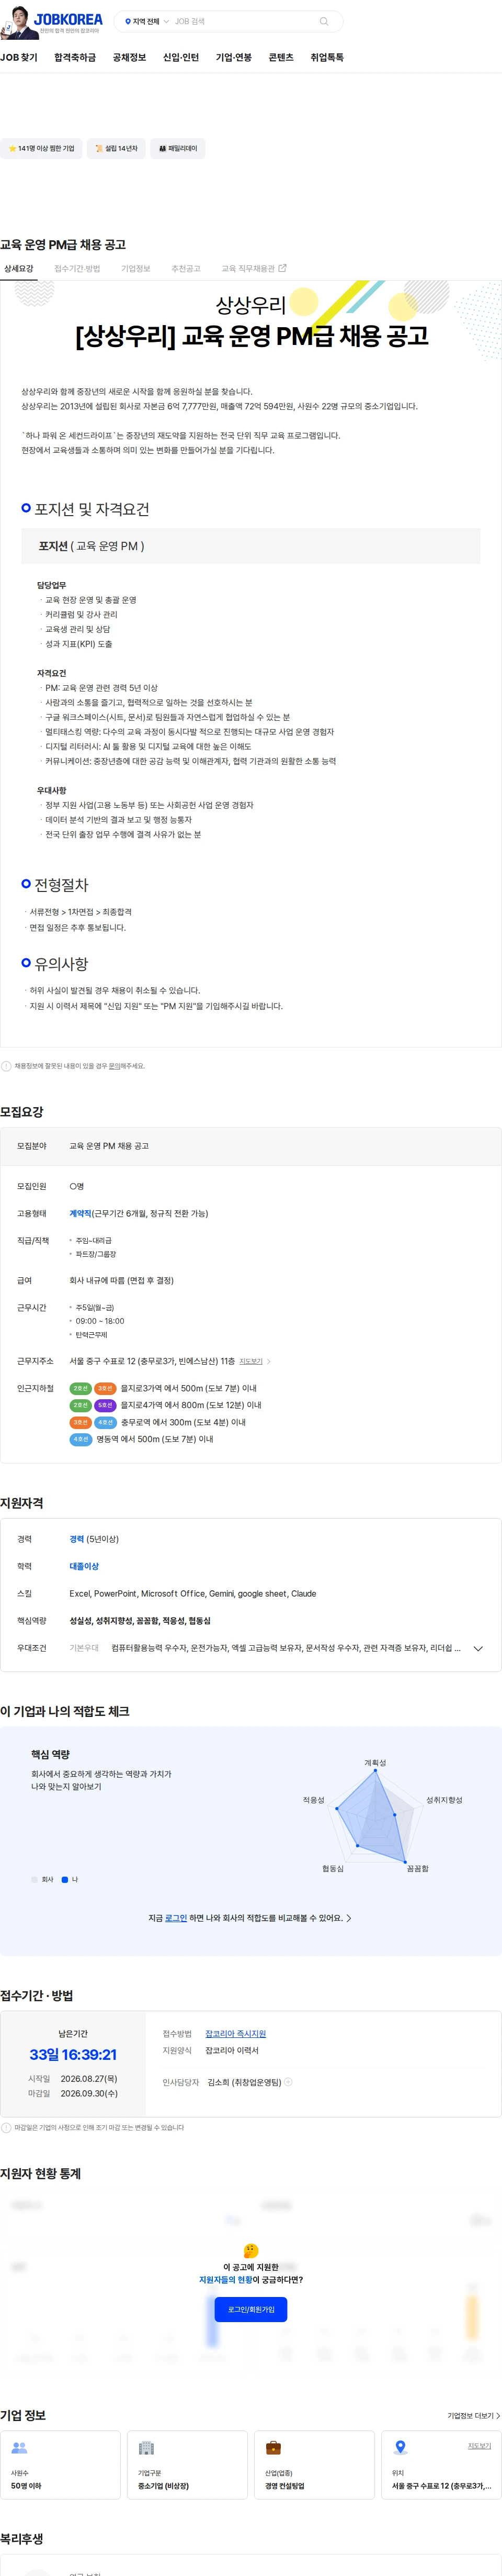Click the 로그인/회원가입 button

[x=250, y=2309]
